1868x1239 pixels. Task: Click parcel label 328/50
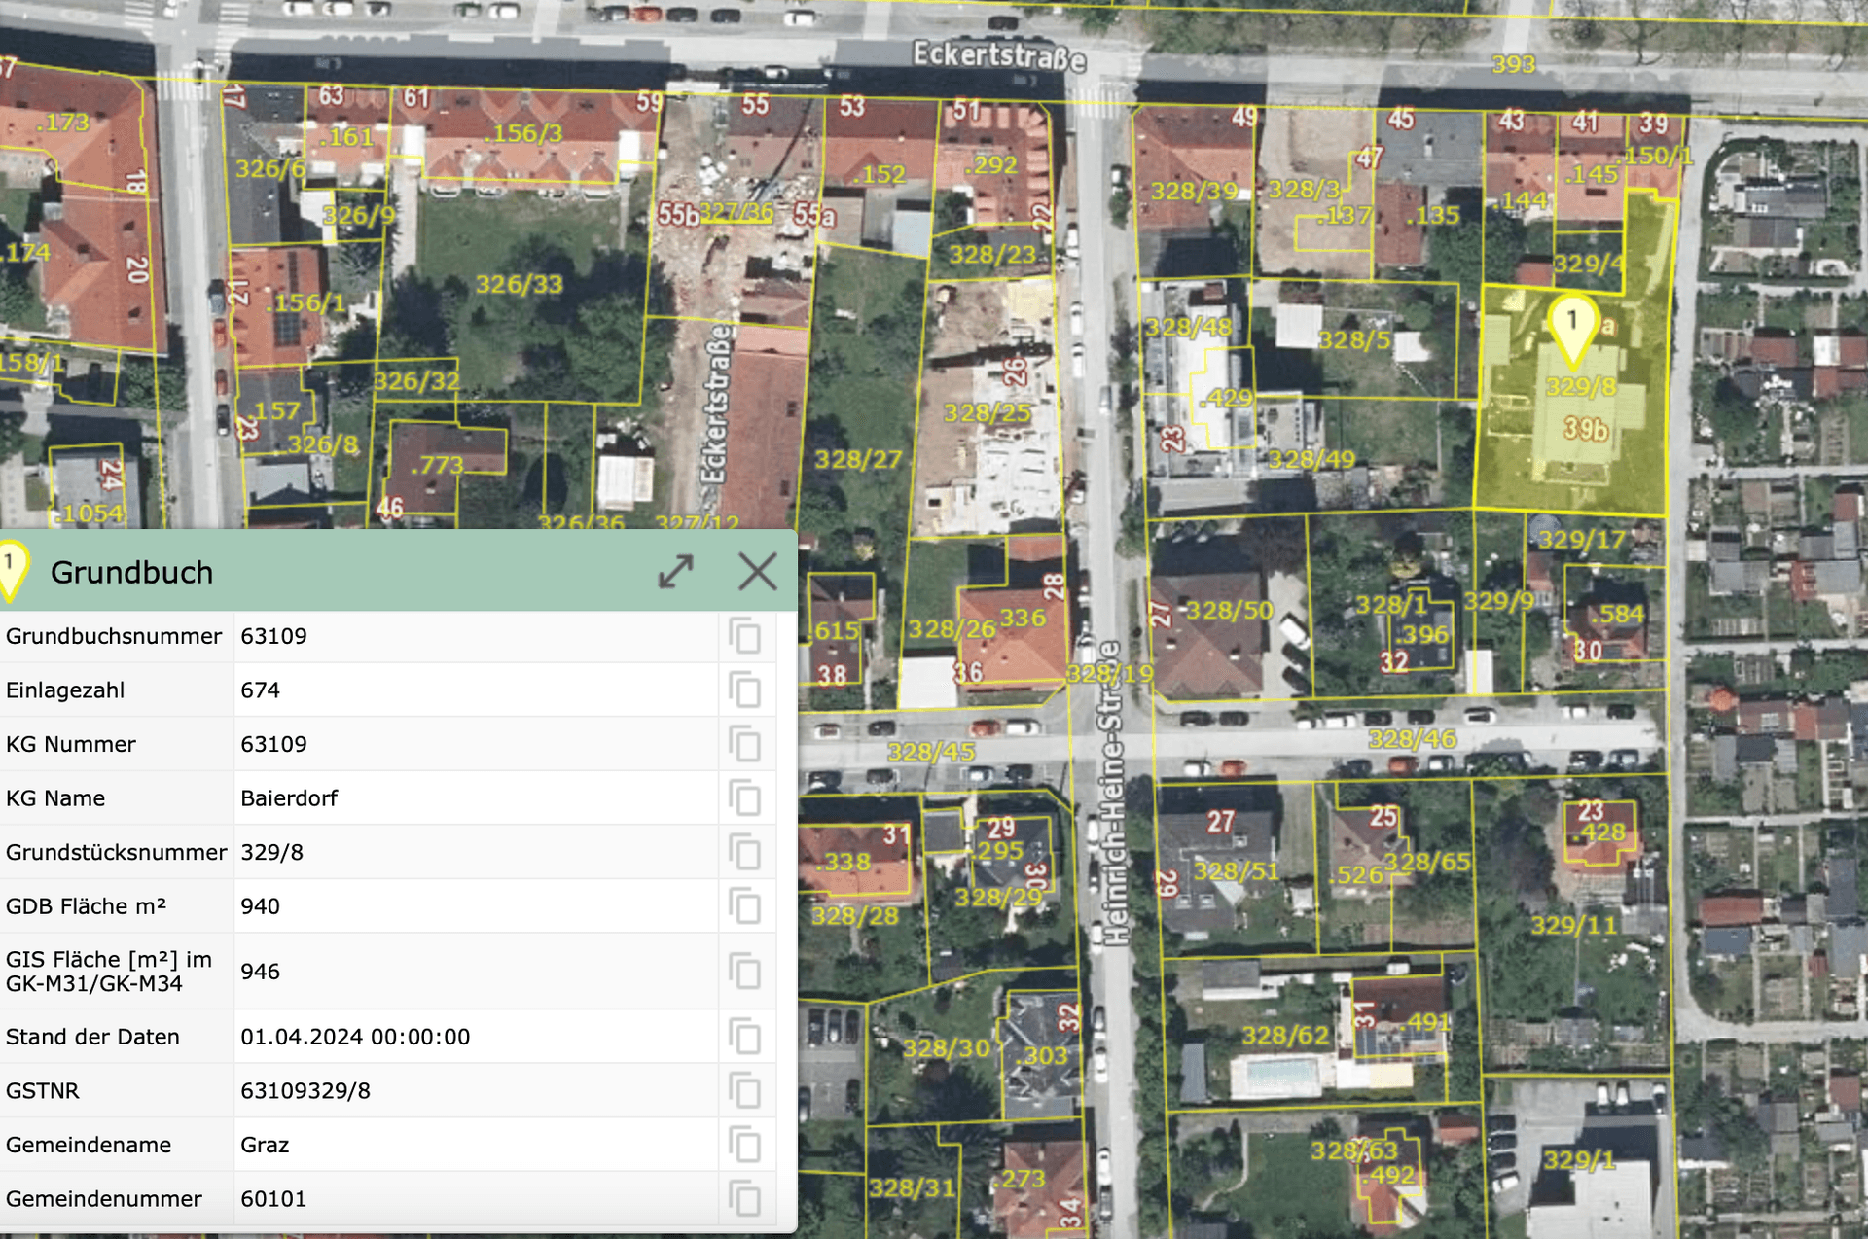1230,610
